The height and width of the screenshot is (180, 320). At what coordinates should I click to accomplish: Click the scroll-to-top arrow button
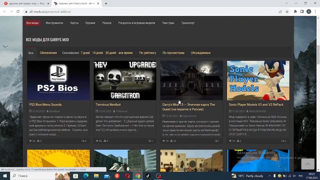tap(308, 164)
